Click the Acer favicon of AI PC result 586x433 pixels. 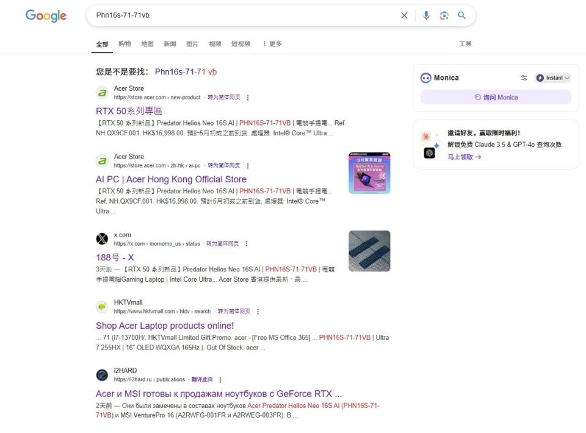[102, 161]
